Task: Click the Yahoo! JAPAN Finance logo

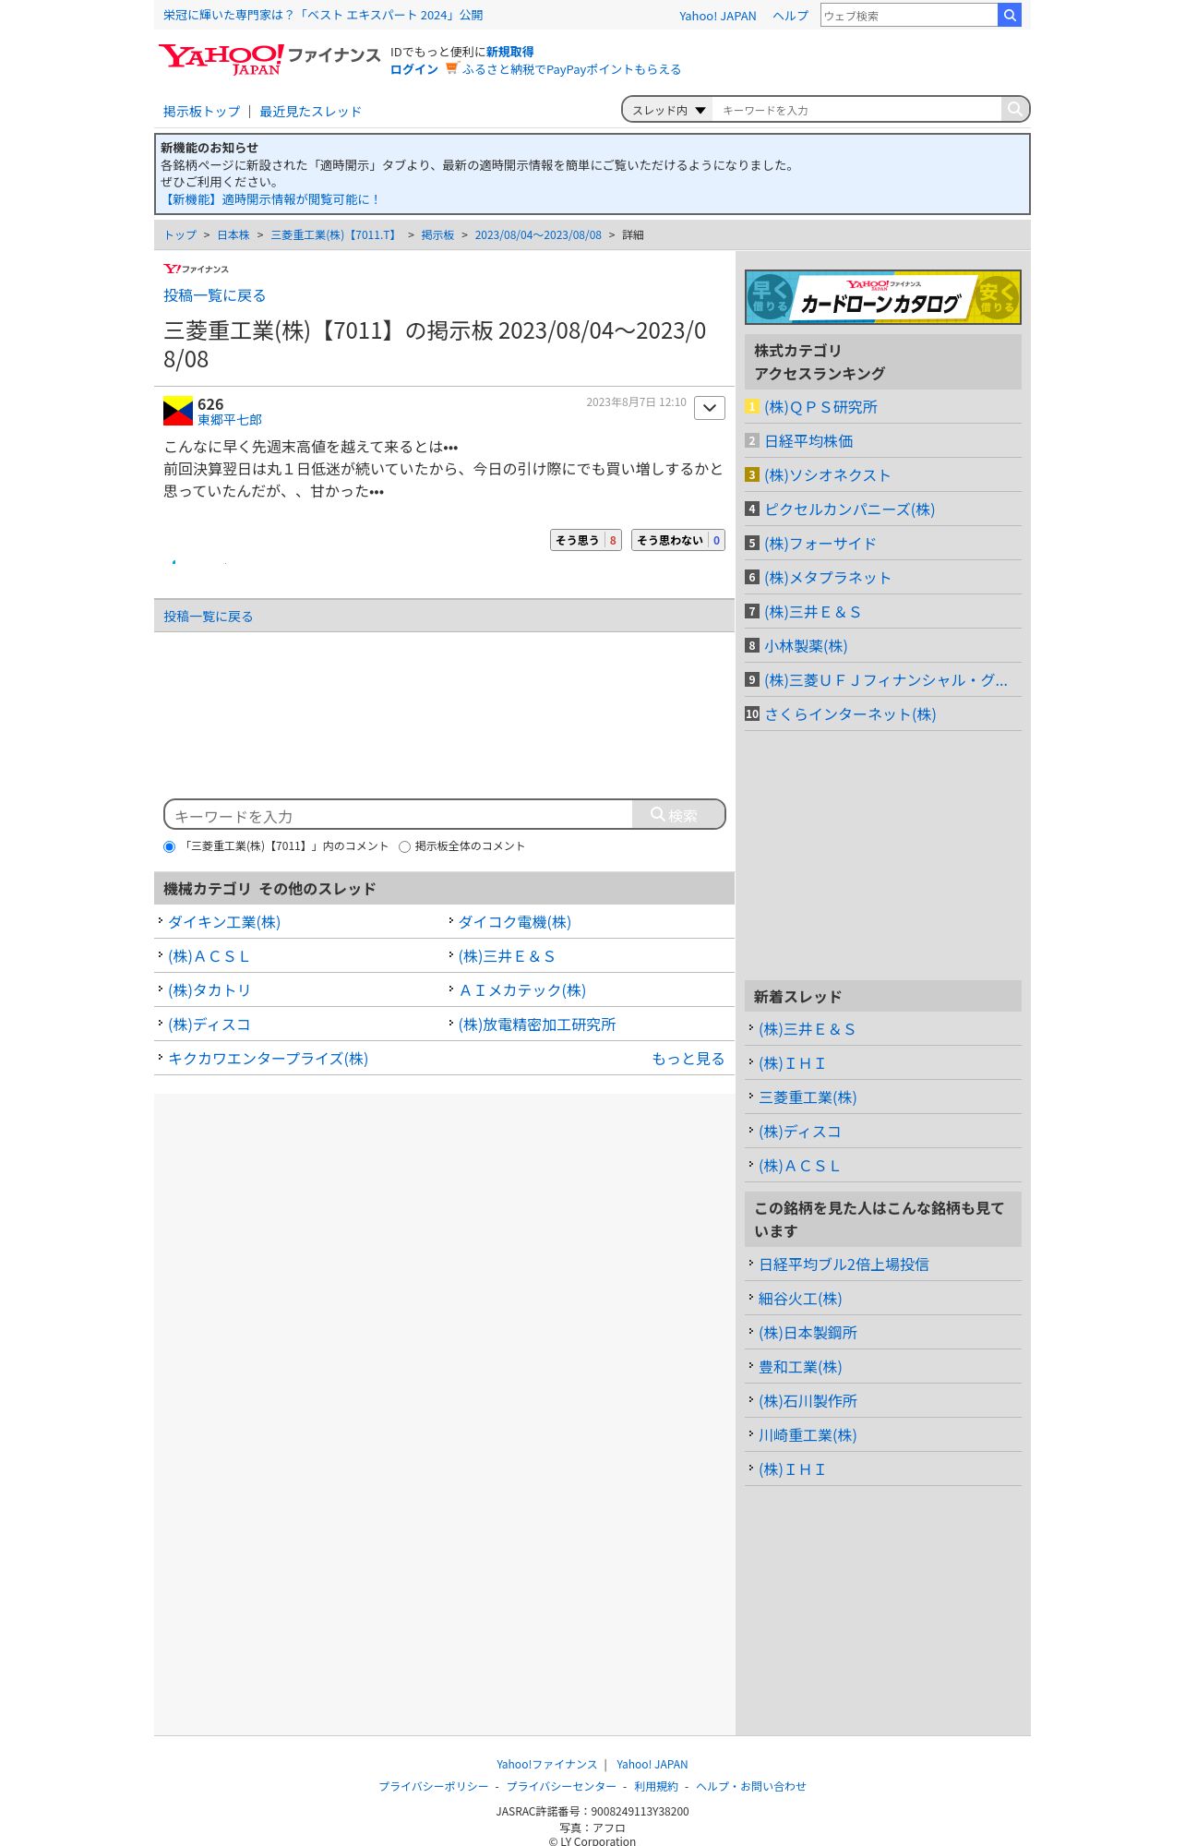Action: coord(269,59)
